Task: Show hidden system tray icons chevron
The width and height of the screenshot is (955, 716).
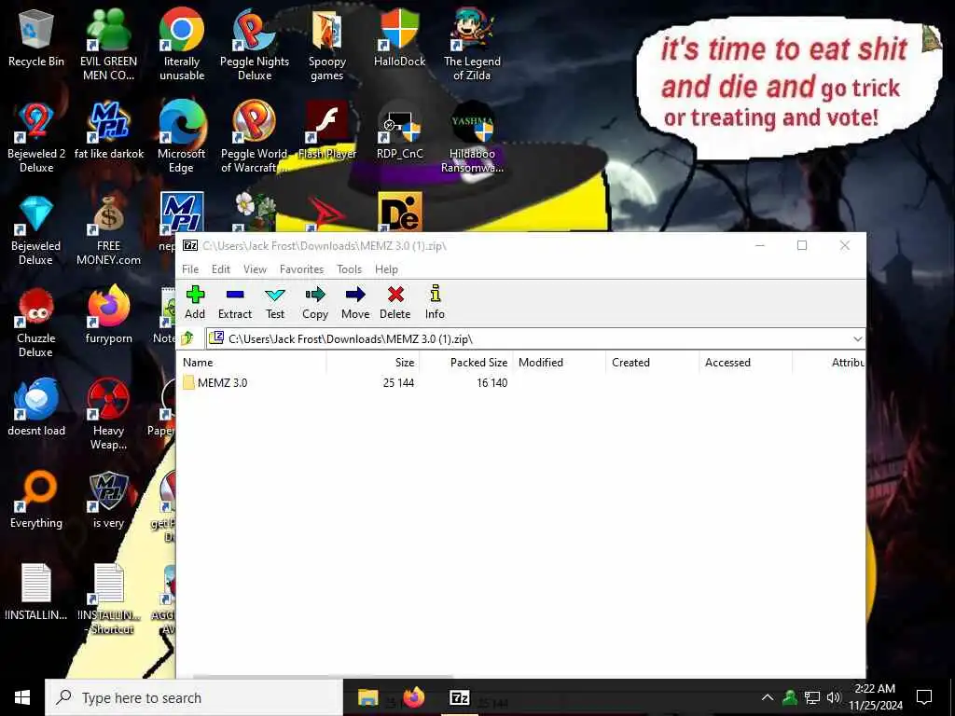Action: coord(768,697)
